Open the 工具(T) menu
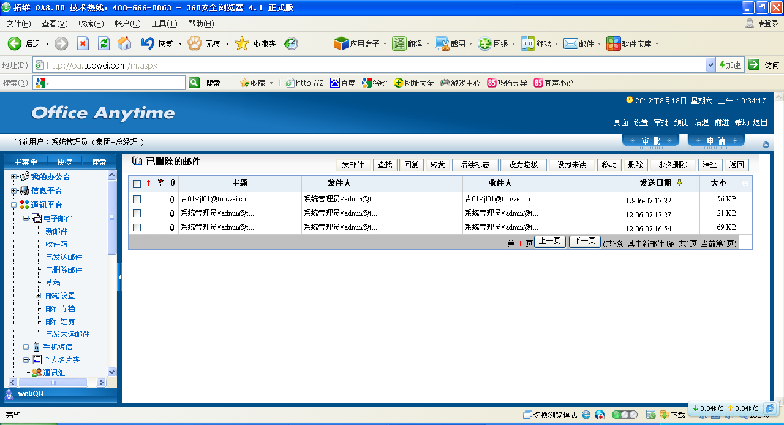Image resolution: width=784 pixels, height=425 pixels. pos(164,24)
